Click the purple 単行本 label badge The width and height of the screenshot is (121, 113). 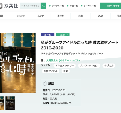pyautogui.click(x=47, y=35)
